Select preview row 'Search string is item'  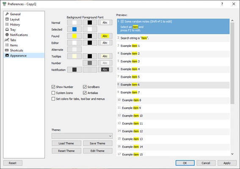pos(173,38)
